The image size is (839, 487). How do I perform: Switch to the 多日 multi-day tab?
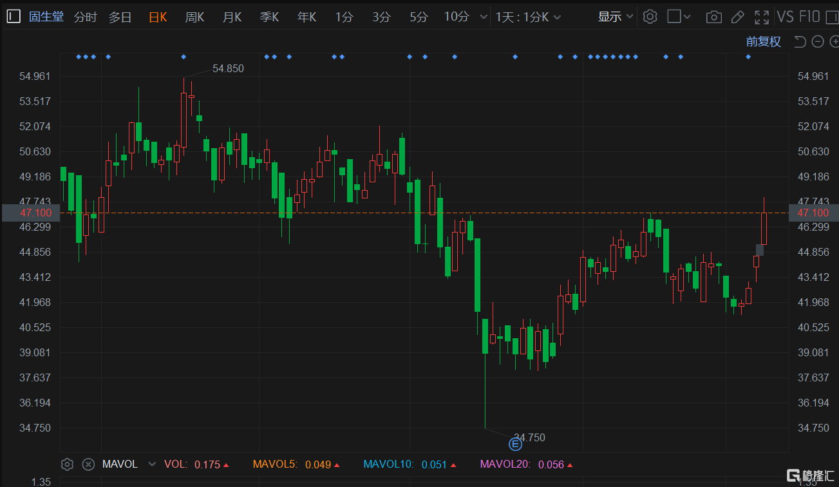tap(120, 17)
